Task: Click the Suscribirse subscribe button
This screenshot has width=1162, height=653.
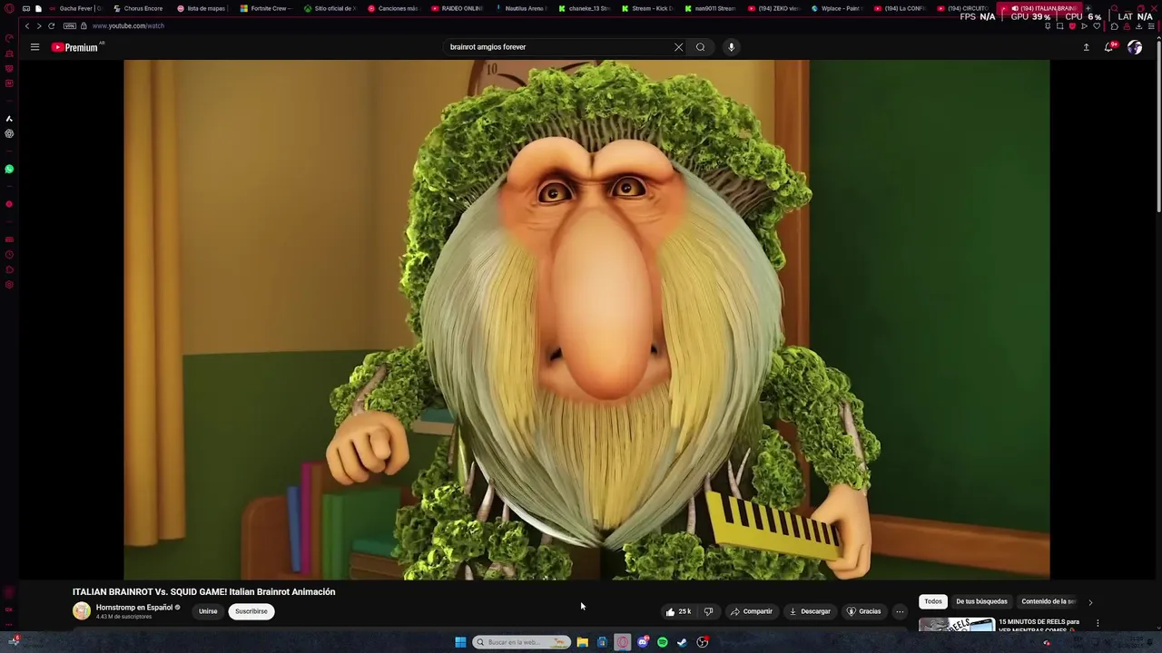Action: click(x=251, y=611)
